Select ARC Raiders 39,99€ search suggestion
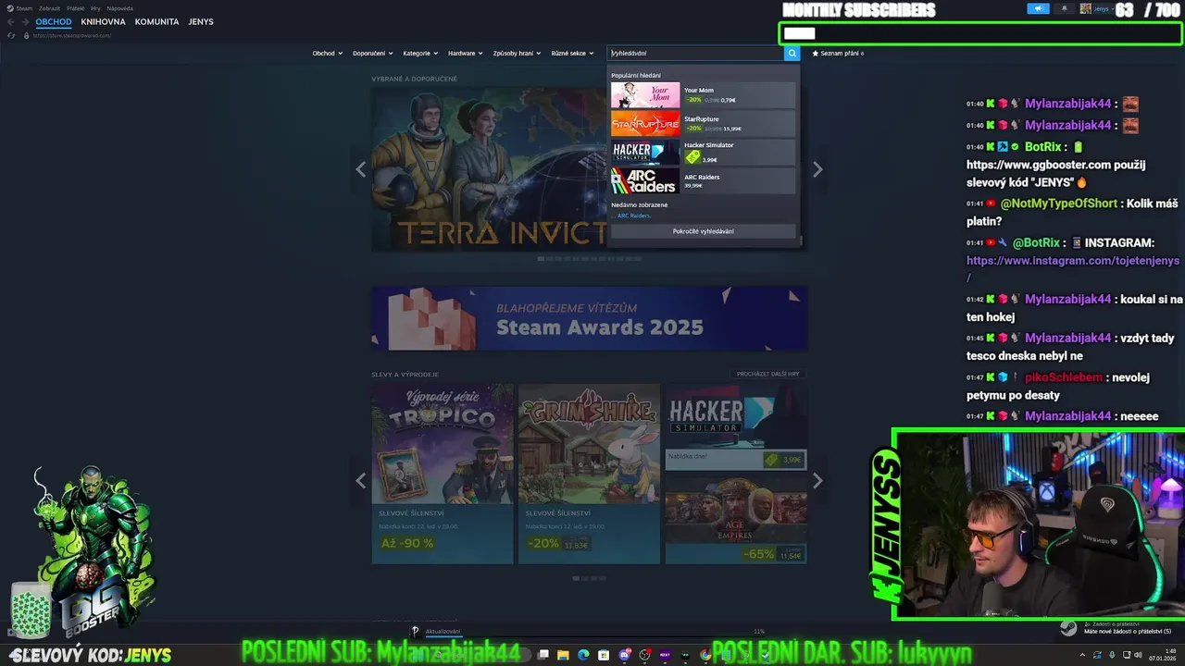Screen dimensions: 1185x666 tap(703, 180)
